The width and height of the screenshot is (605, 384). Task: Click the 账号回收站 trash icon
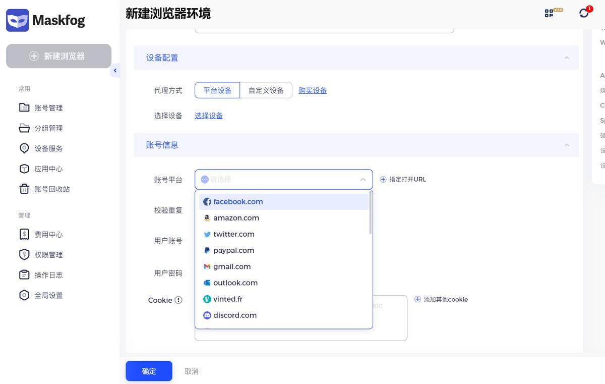(24, 189)
